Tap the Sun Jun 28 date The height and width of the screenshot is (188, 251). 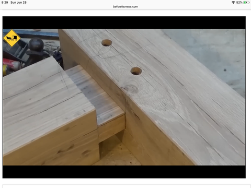click(18, 3)
